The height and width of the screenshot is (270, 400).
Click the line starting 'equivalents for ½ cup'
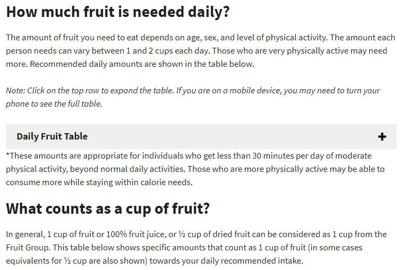pos(155,261)
